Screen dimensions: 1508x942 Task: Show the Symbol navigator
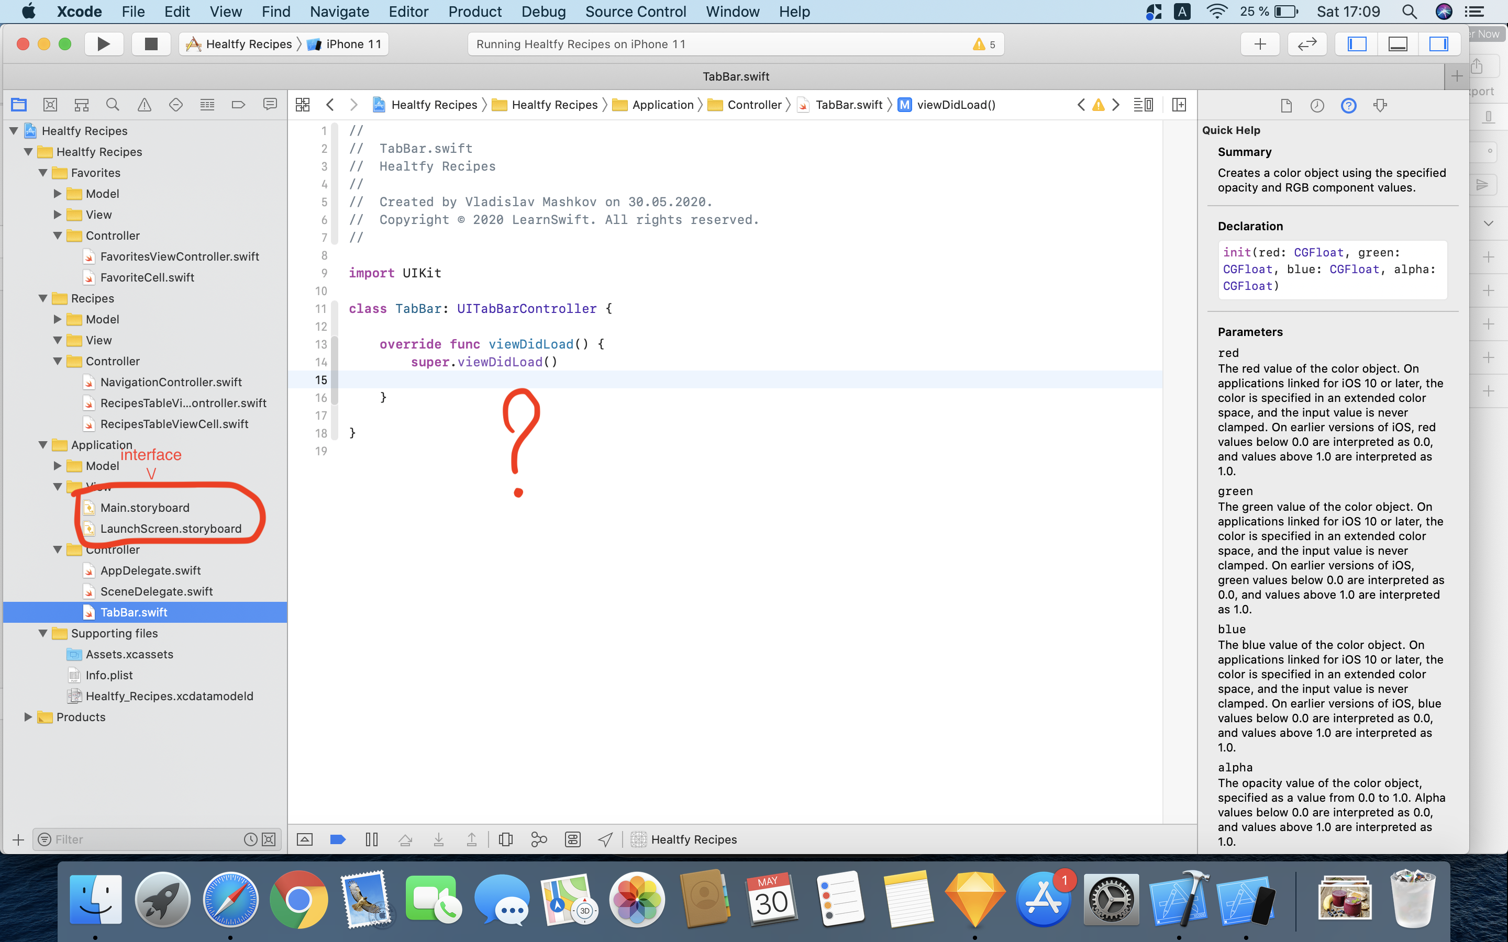click(x=82, y=105)
